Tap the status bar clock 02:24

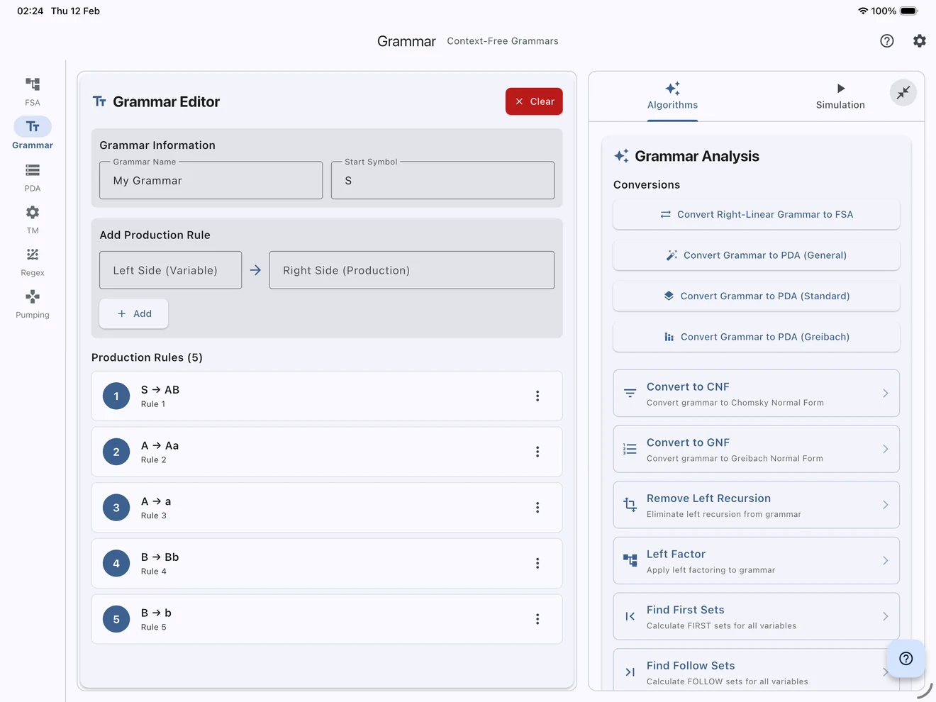30,11
